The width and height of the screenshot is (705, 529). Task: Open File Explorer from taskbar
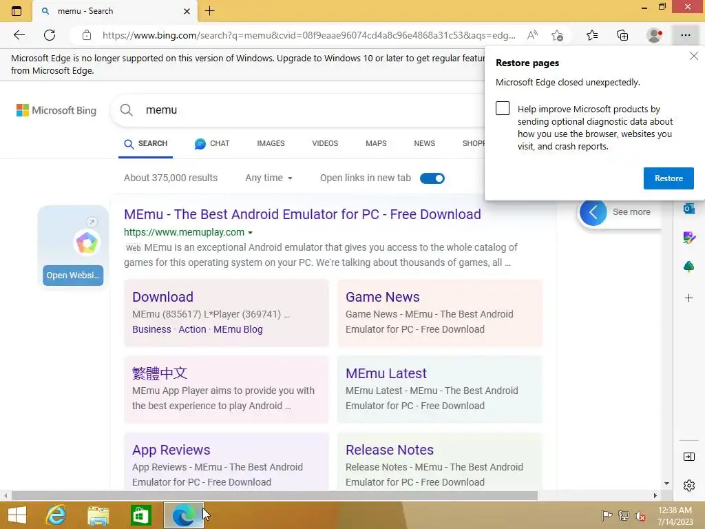[98, 515]
